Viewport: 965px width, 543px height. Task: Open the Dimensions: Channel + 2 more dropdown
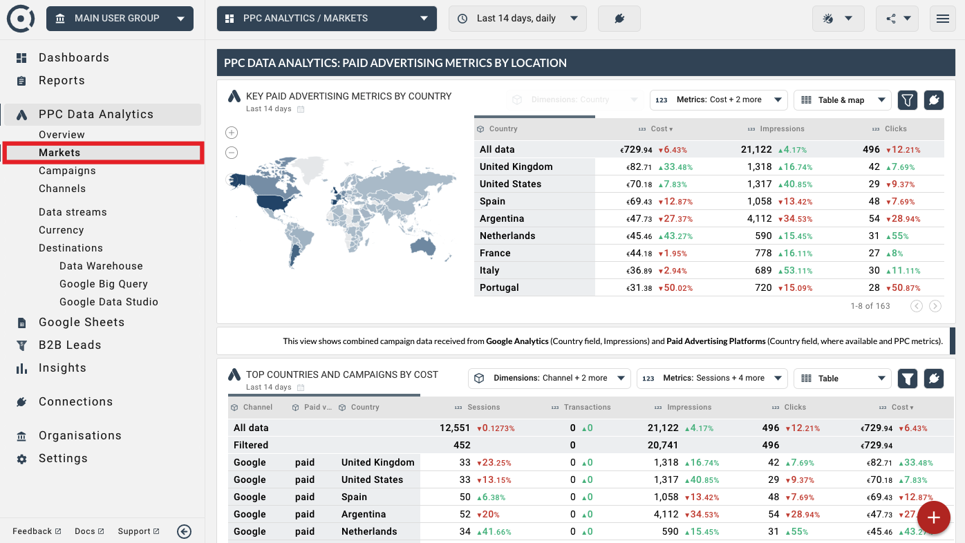tap(550, 379)
